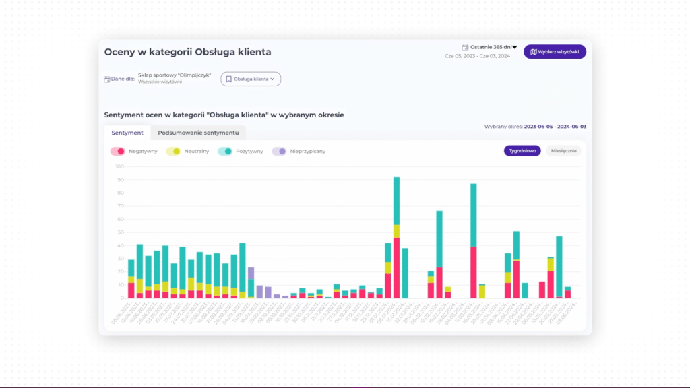Click the red segment of the 18.03.2024 bar

[x=474, y=273]
